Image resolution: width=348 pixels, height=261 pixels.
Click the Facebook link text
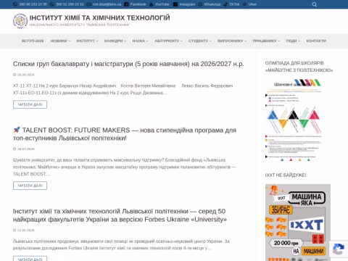click(138, 4)
